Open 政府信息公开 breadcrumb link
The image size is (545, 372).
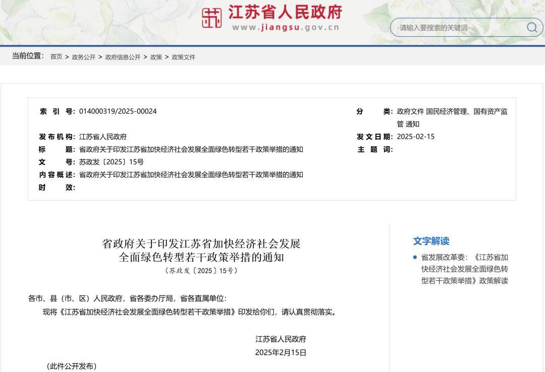[123, 57]
